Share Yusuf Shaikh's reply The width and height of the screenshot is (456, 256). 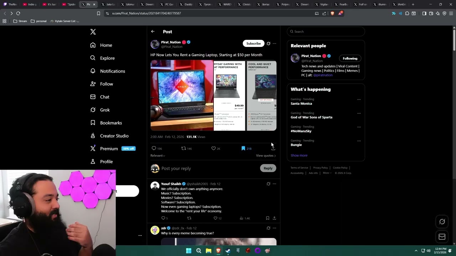coord(274,218)
